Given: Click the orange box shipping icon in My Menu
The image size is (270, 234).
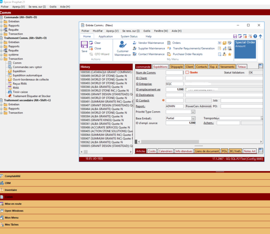Looking at the screenshot, I should coord(224,43).
